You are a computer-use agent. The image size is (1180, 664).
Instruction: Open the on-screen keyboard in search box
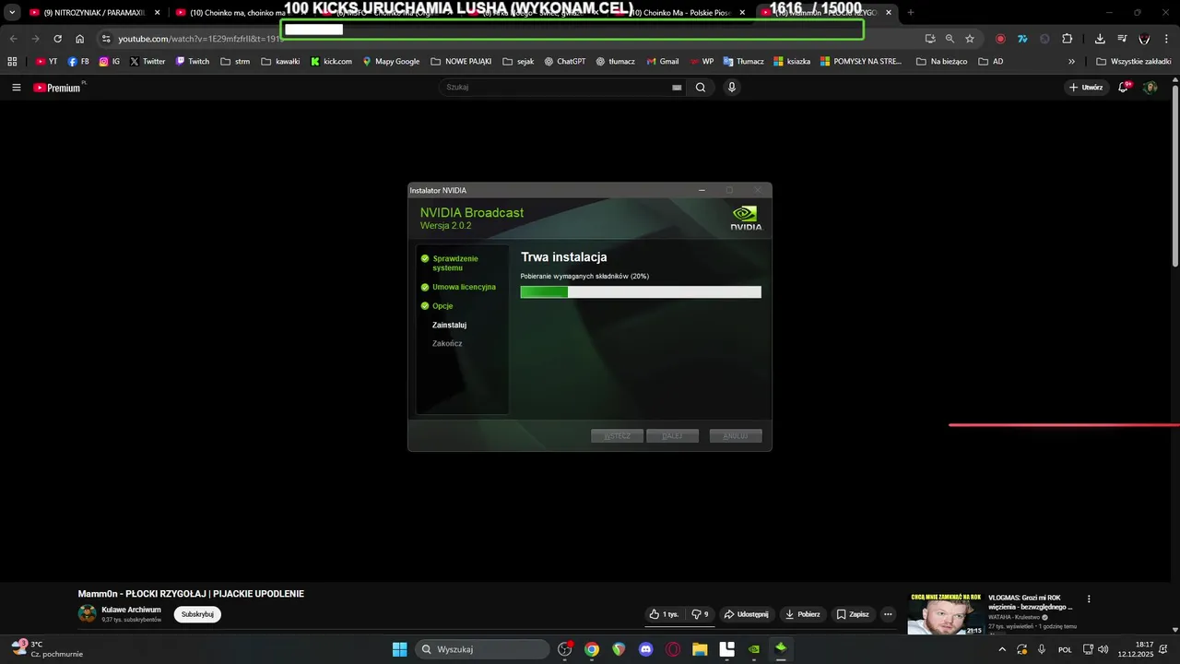[x=677, y=88]
